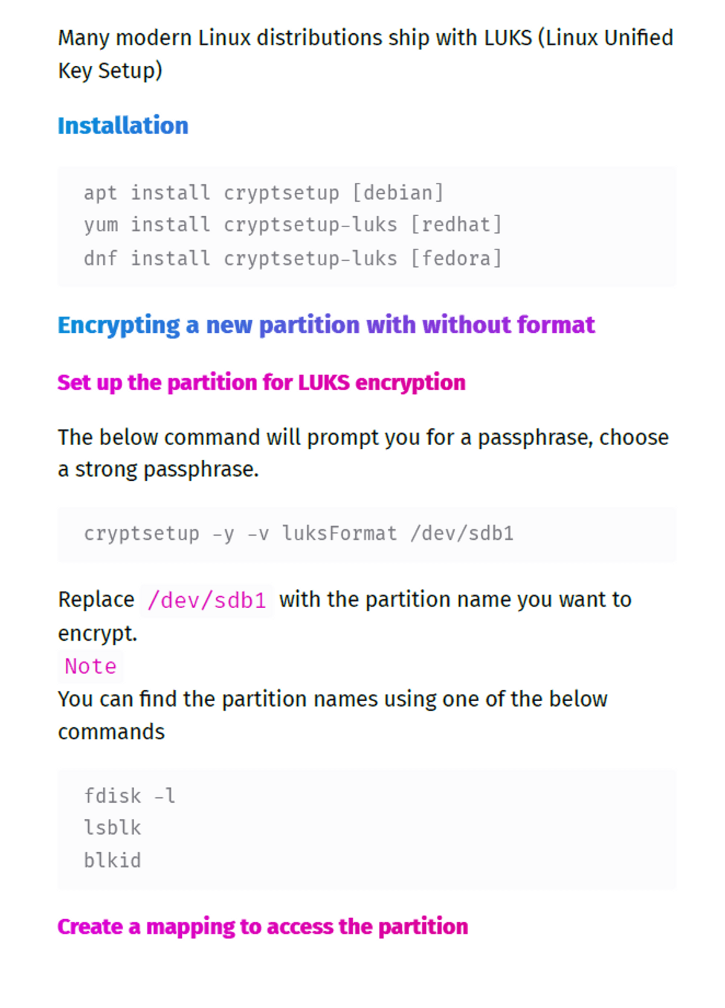
Task: Click the [redhat] tag in the code block
Action: (456, 225)
